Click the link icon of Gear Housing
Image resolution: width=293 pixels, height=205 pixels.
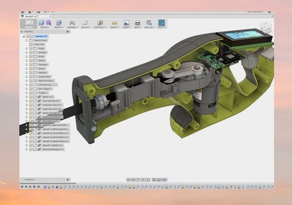pos(39,101)
